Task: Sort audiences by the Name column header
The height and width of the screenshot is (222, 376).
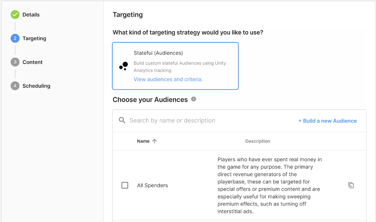Action: pos(143,141)
